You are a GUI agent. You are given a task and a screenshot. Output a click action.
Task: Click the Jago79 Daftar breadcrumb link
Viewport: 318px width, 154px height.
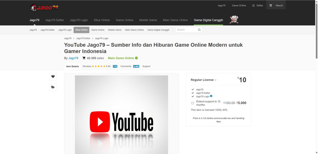point(83,38)
